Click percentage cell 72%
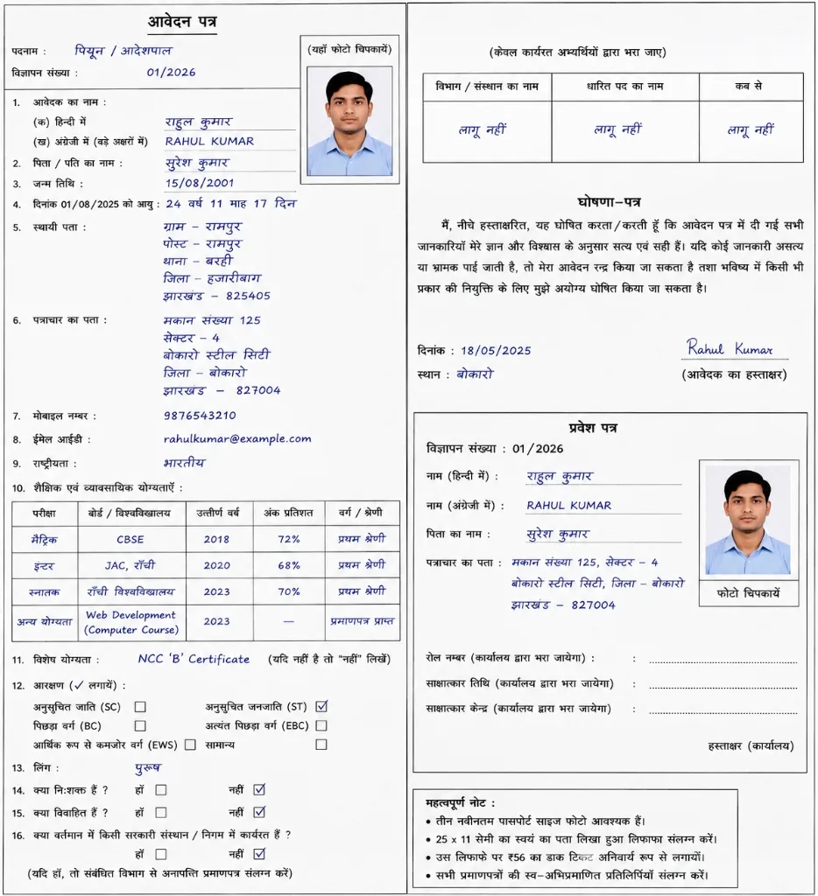 point(289,539)
